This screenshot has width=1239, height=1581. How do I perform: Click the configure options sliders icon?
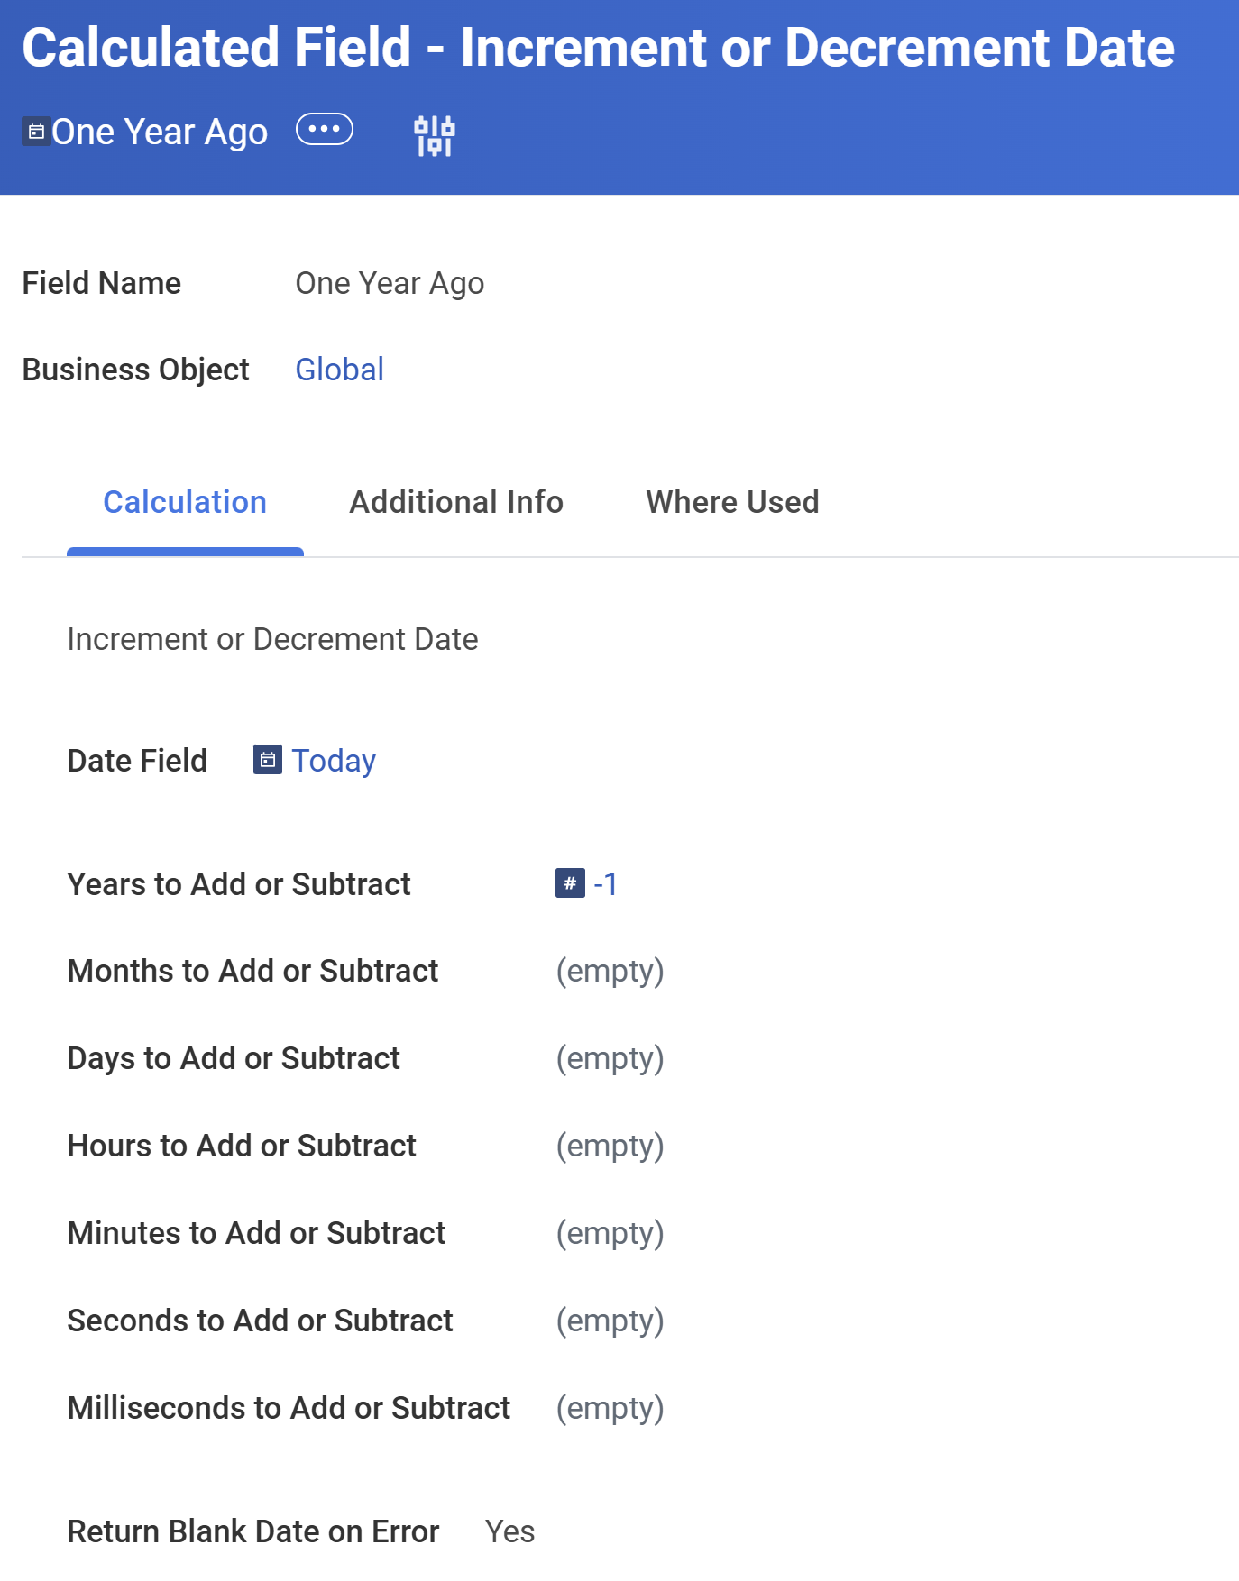pos(435,135)
